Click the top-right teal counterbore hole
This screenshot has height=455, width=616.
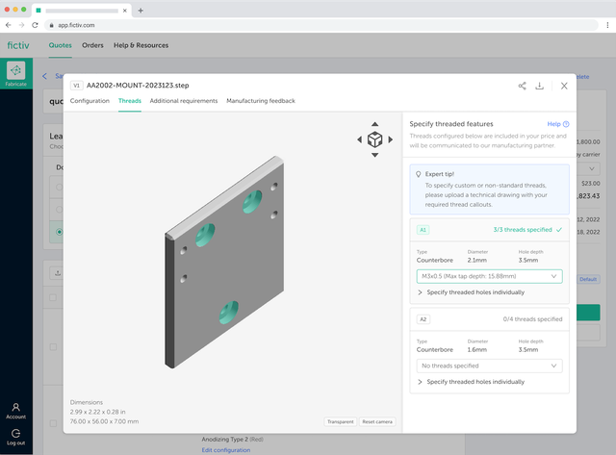pos(252,202)
